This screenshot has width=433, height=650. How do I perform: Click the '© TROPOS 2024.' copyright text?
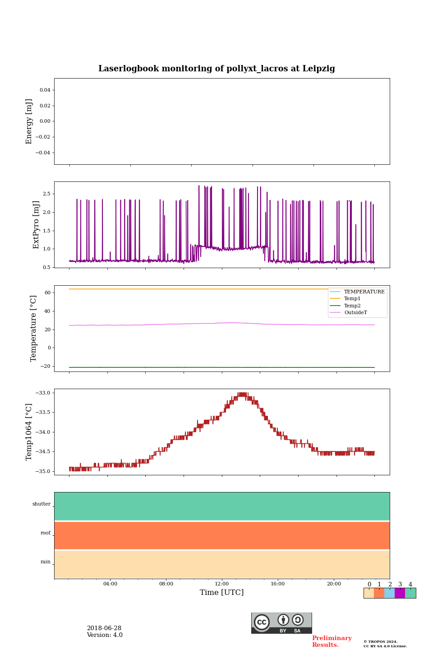pyautogui.click(x=381, y=641)
